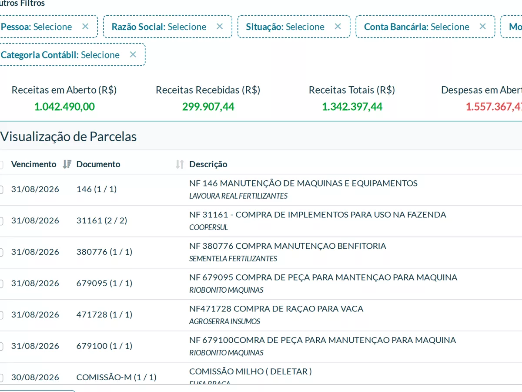Click RIOBONITO MAQUINAS under NF 679095
522x392 pixels.
pyautogui.click(x=226, y=290)
